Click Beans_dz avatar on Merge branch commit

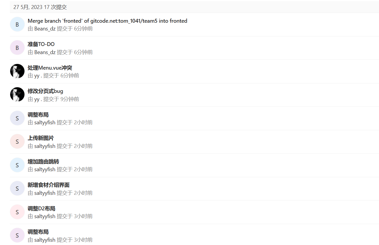pyautogui.click(x=17, y=24)
